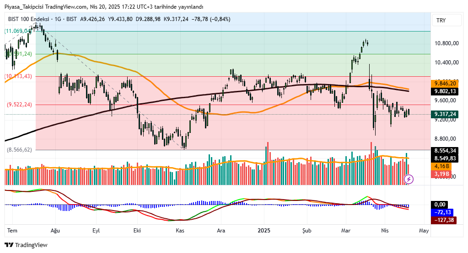Click the 2025 year marker on time axis

coord(264,231)
